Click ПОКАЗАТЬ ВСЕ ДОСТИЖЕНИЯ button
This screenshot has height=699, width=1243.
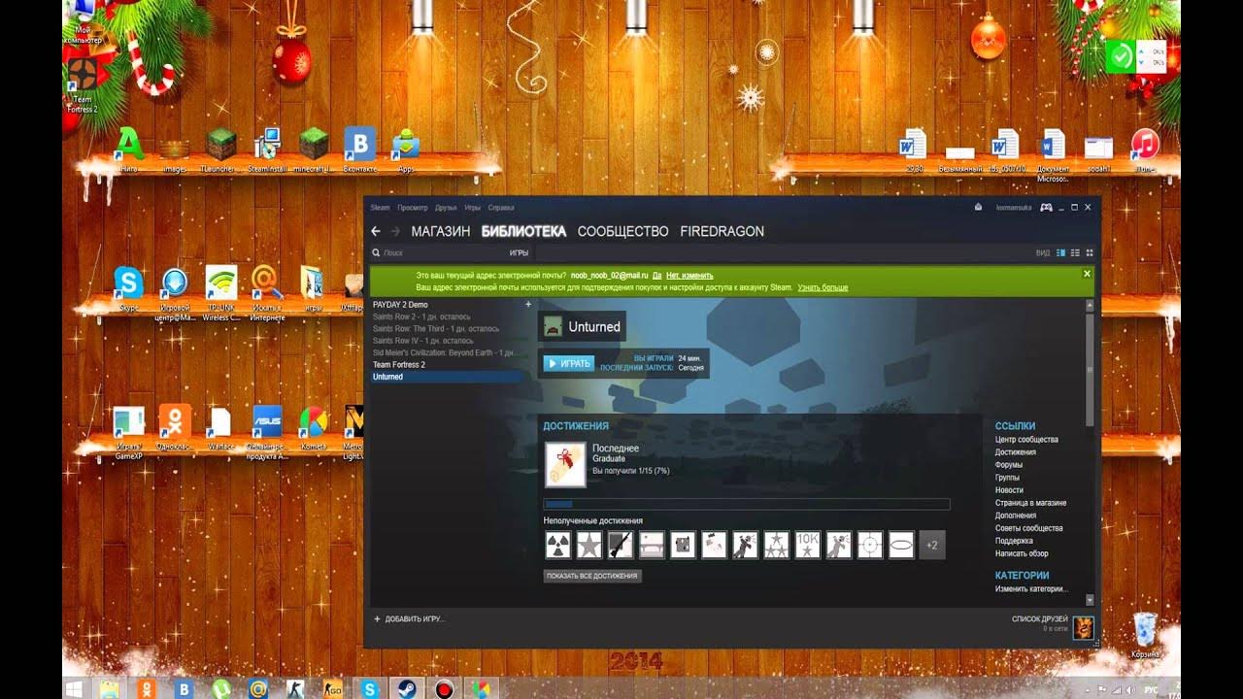point(592,576)
